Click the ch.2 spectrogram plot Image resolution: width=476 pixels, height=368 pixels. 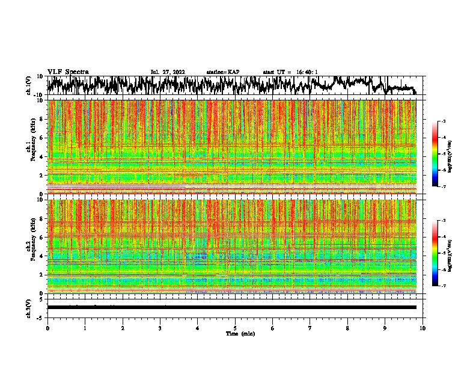[x=232, y=247]
